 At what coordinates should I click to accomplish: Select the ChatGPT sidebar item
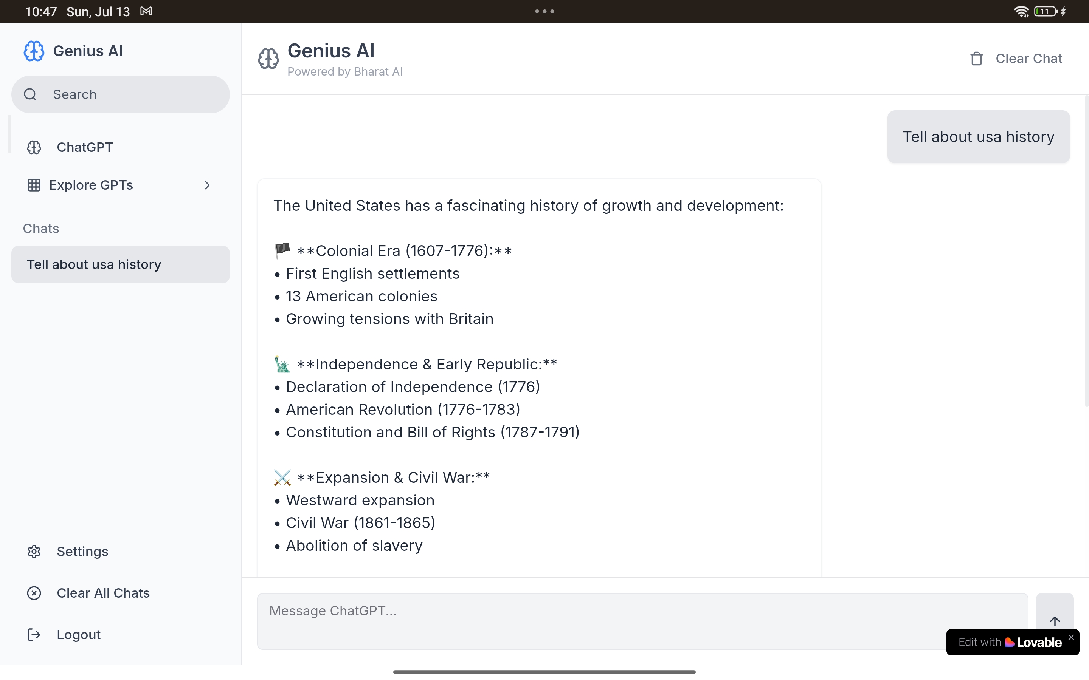[85, 147]
